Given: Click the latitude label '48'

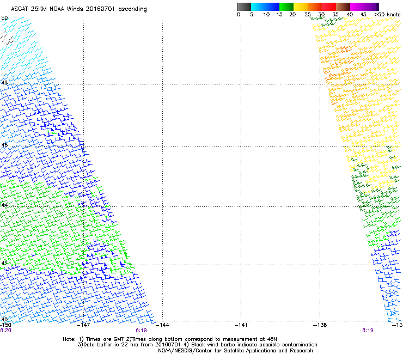Looking at the screenshot, I should click(x=4, y=83).
